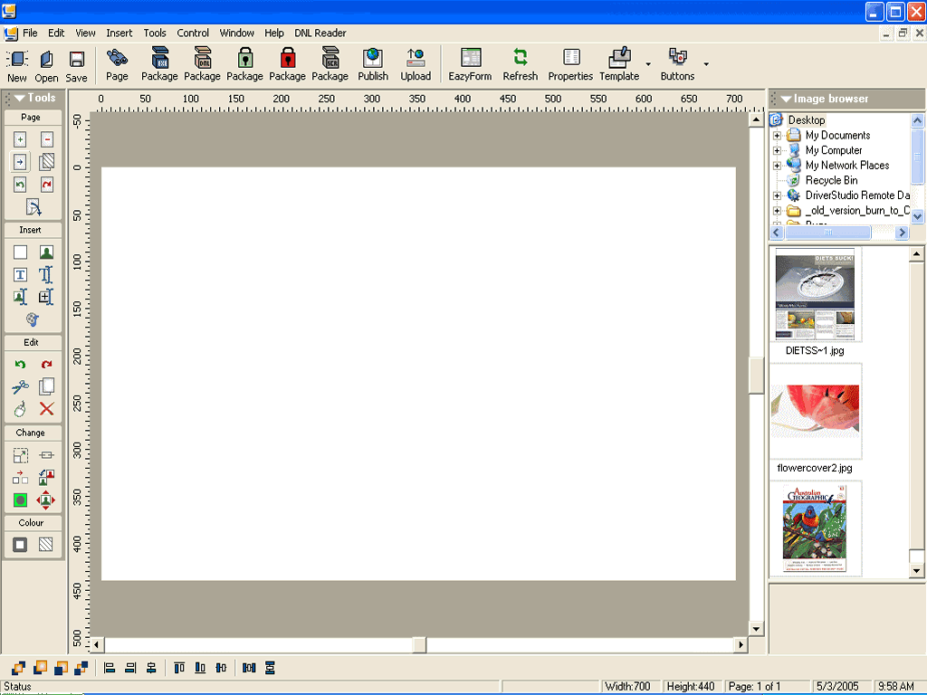Click the palette icon in Insert section
927x695 pixels.
[33, 319]
